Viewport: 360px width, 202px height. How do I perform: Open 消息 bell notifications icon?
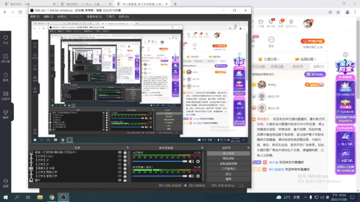[x=281, y=22]
